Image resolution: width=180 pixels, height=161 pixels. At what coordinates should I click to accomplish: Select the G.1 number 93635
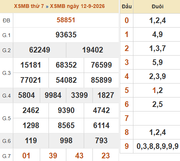pyautogui.click(x=66, y=35)
